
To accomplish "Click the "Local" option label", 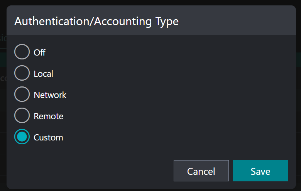I will 43,73.
